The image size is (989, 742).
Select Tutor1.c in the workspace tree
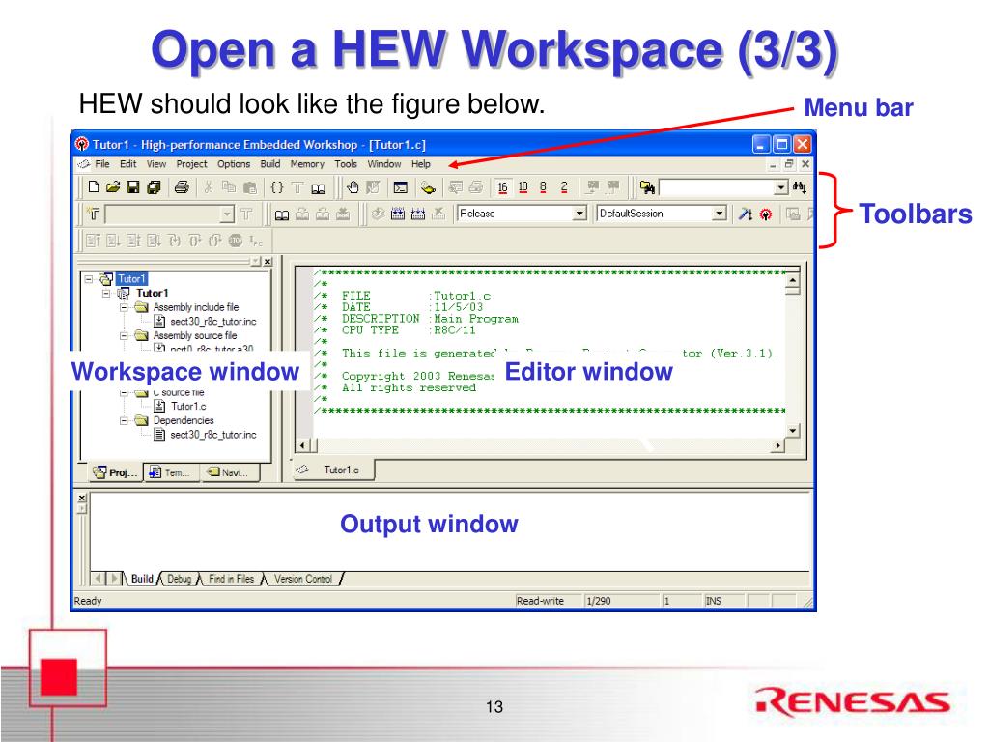pos(188,407)
